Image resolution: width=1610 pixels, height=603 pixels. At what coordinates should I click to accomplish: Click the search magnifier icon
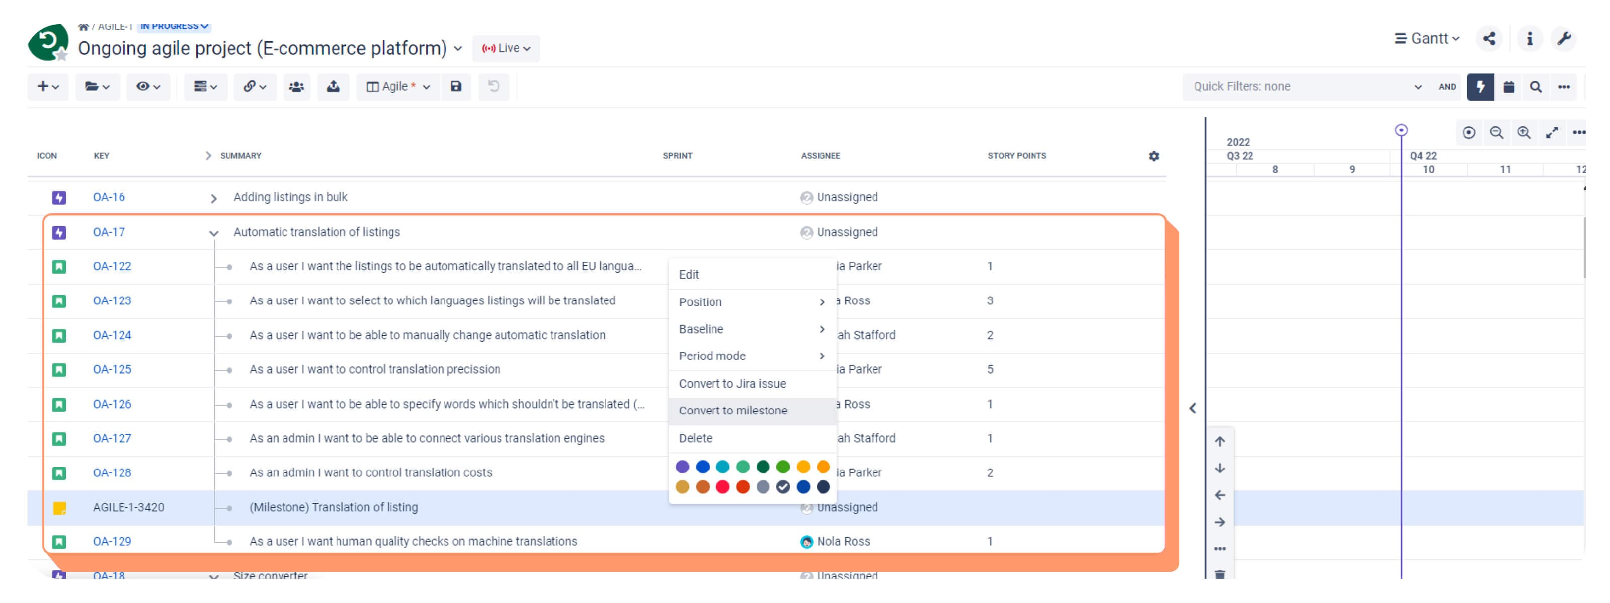[1536, 87]
